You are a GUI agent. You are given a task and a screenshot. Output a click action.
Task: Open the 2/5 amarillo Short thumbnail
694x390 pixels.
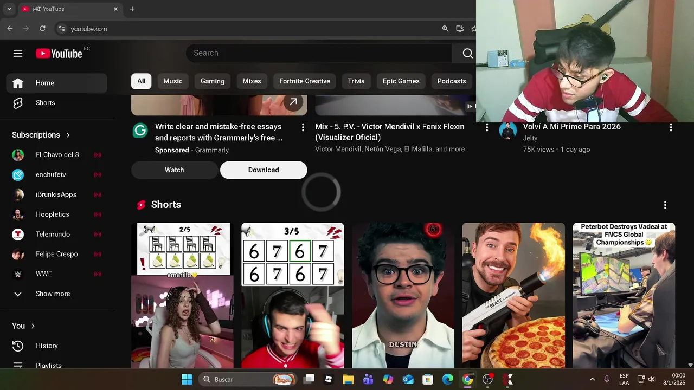coord(183,296)
